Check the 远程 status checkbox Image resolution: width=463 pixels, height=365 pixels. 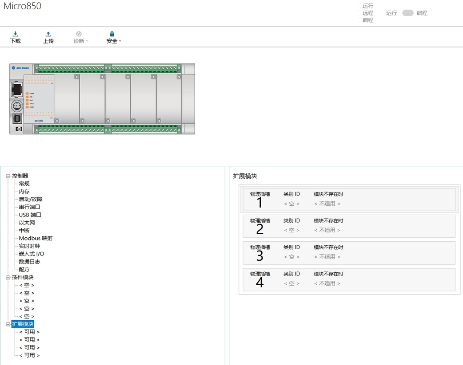click(x=359, y=13)
